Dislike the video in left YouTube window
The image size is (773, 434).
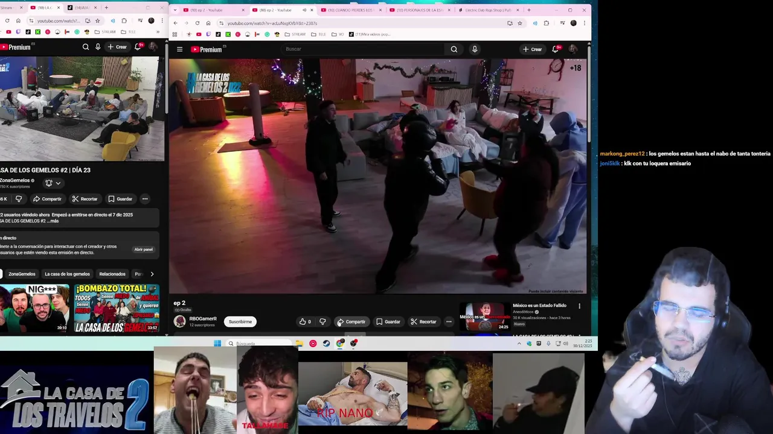coord(19,199)
